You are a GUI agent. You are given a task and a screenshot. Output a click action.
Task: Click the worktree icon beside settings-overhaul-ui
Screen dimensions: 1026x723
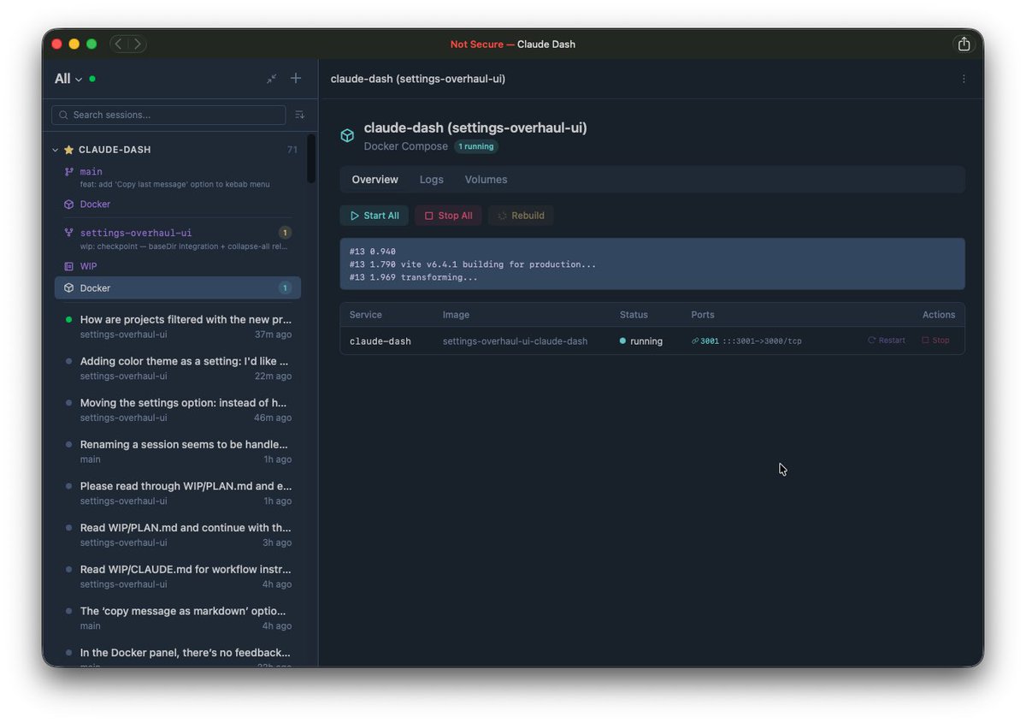point(69,233)
